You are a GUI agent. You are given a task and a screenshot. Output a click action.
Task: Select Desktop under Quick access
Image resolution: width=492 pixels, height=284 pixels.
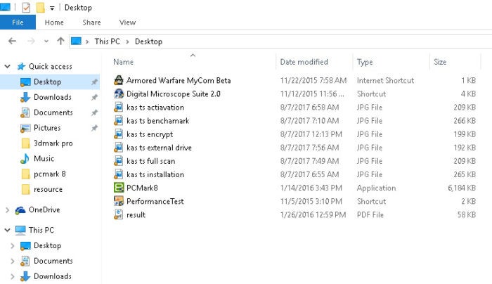coord(47,82)
